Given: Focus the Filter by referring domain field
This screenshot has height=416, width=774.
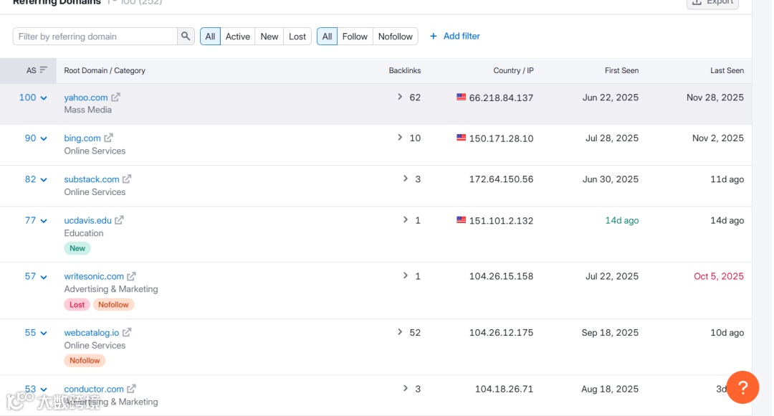Looking at the screenshot, I should point(95,37).
